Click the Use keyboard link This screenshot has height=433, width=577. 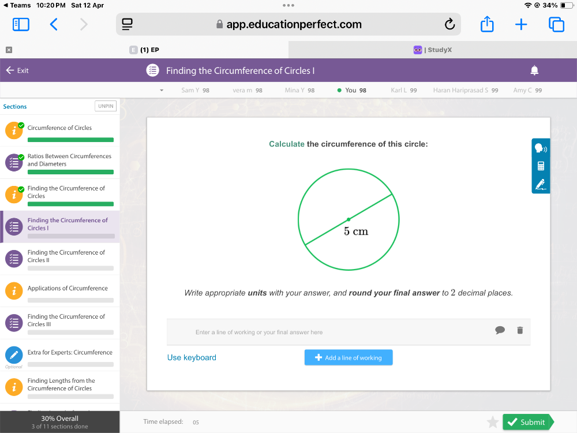coord(192,357)
